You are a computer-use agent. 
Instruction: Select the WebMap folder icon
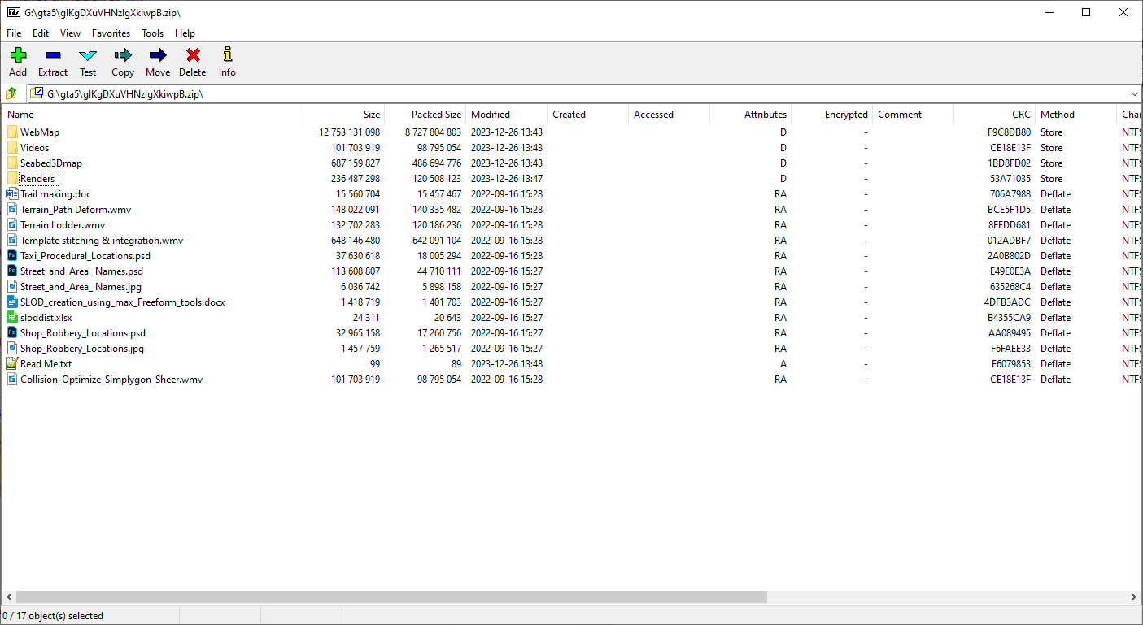coord(12,132)
